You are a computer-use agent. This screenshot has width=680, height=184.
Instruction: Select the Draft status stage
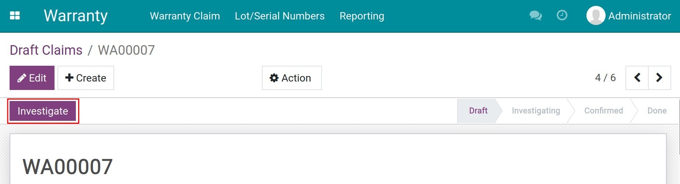click(478, 111)
